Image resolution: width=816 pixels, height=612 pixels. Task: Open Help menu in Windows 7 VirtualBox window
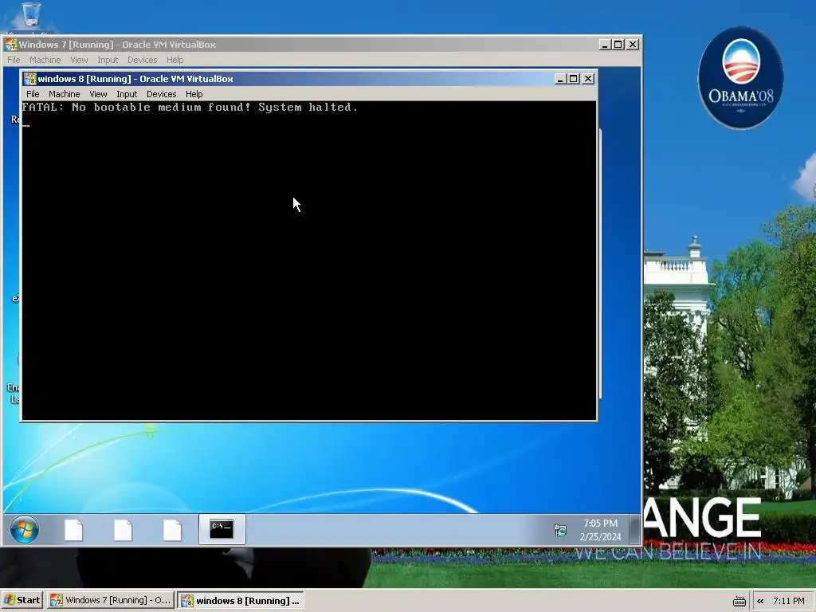tap(175, 60)
